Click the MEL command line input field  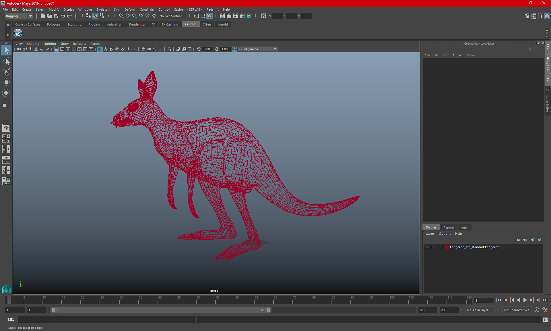[106, 320]
